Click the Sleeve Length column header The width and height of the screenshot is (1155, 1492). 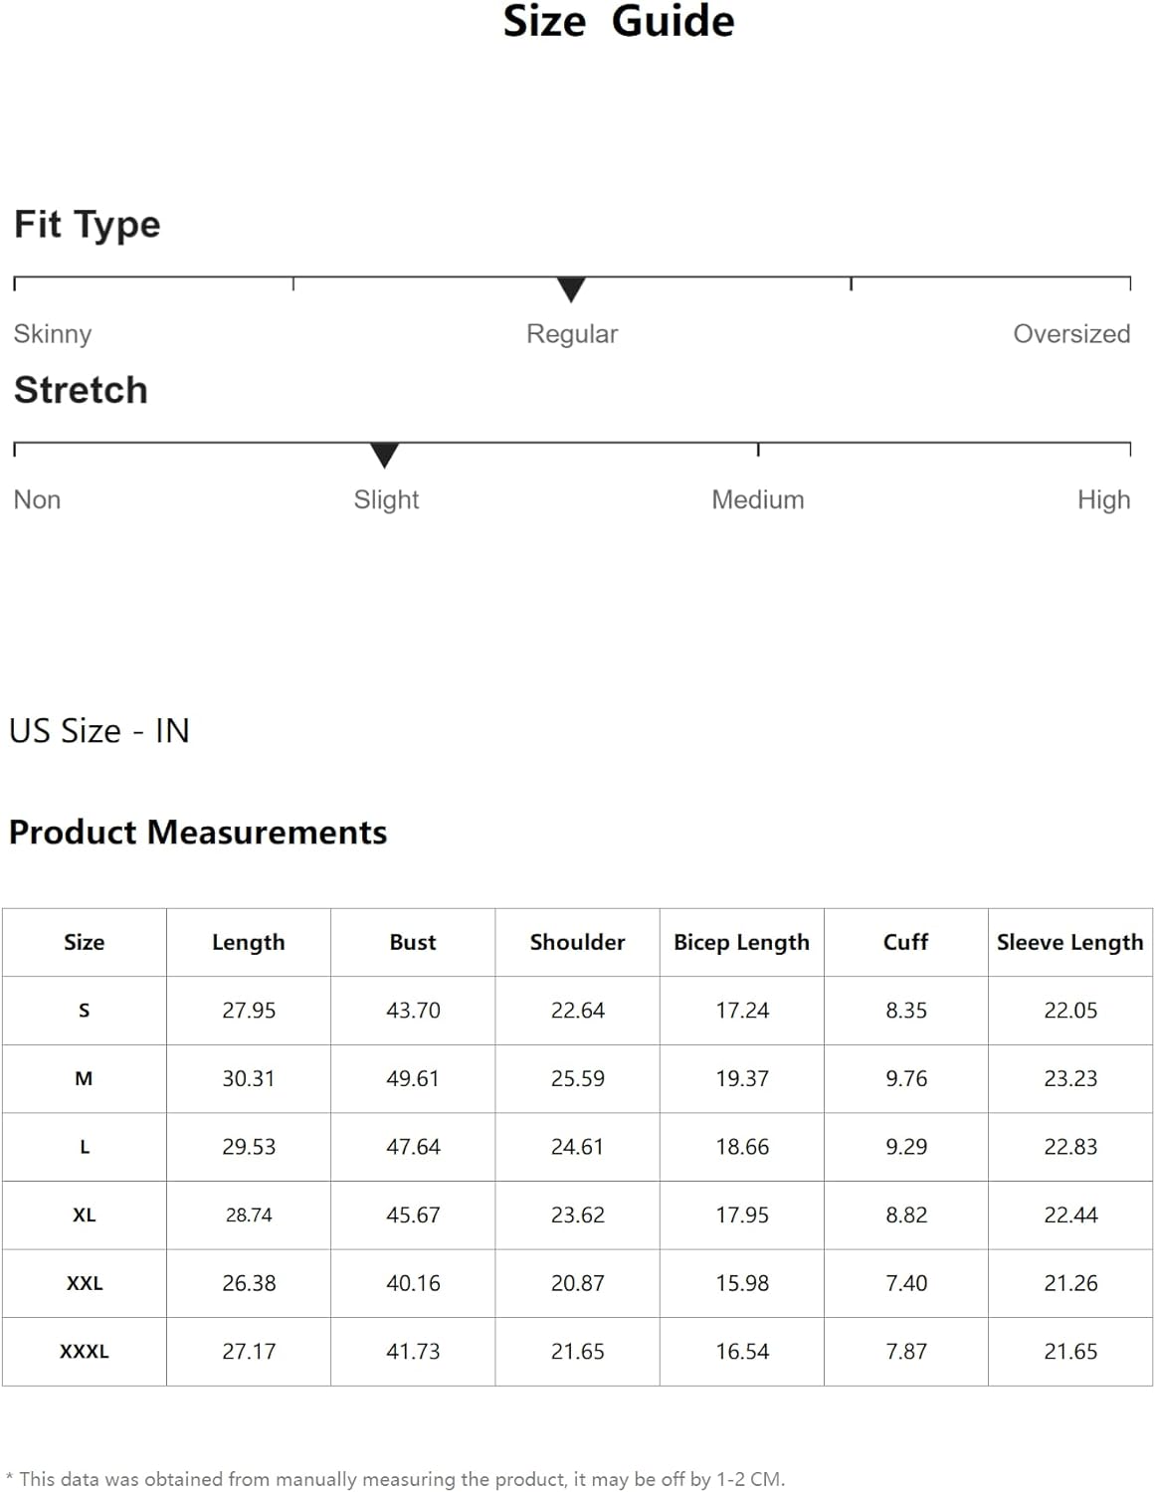pyautogui.click(x=1070, y=943)
